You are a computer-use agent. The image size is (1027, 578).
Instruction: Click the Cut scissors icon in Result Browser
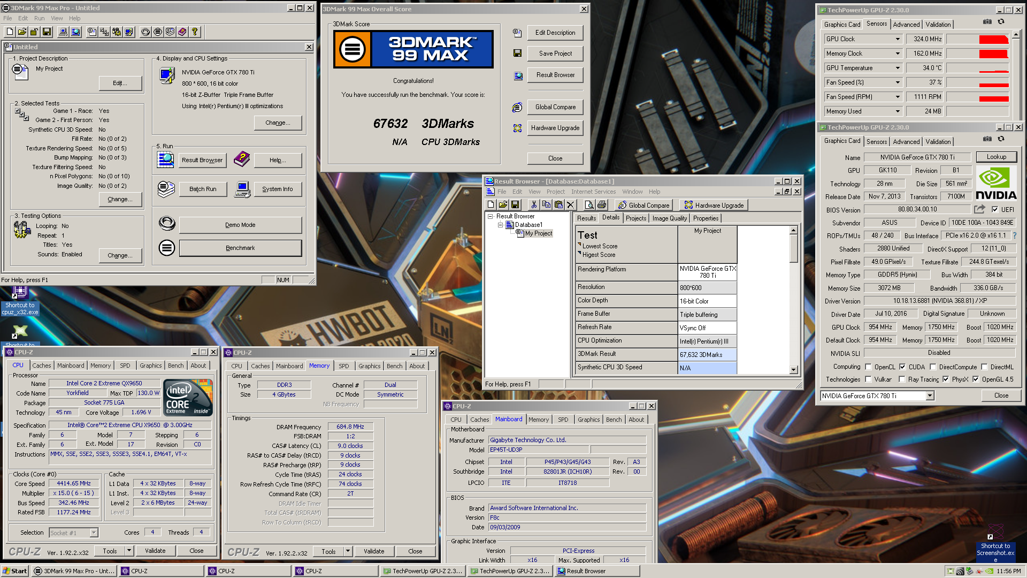pyautogui.click(x=533, y=205)
